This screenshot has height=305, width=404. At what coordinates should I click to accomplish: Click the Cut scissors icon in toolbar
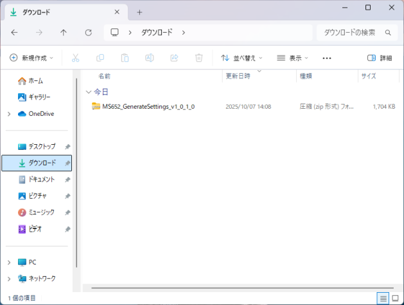pyautogui.click(x=75, y=58)
